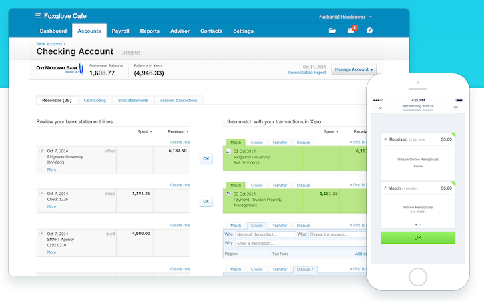
Task: Open the Payroll menu
Action: [x=120, y=31]
